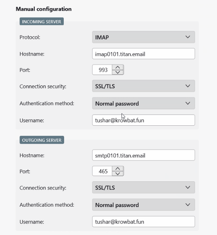Click the imap0101.titan.email hostname field

pos(144,54)
